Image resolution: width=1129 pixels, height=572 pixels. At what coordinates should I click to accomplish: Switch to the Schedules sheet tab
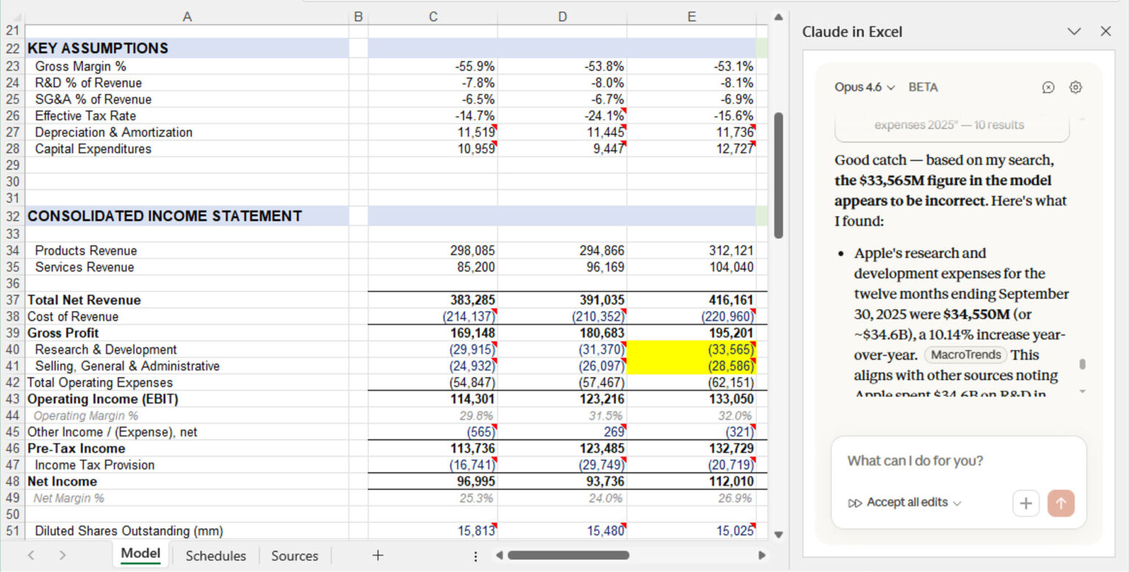pyautogui.click(x=215, y=556)
